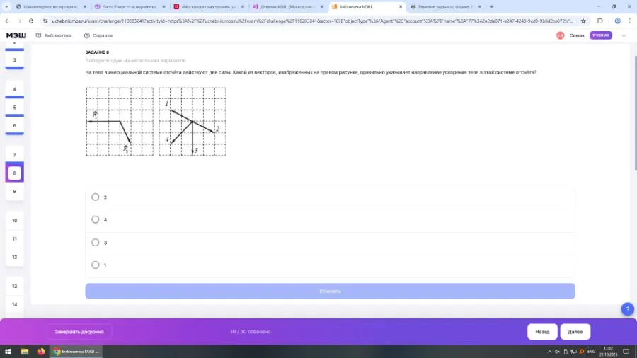Click the Ученик role badge
Screen dimensions: 637x358
[601, 35]
